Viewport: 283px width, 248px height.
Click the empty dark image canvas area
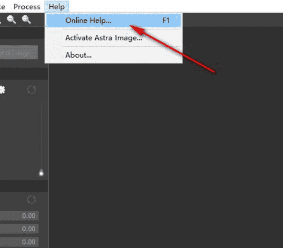point(166,155)
